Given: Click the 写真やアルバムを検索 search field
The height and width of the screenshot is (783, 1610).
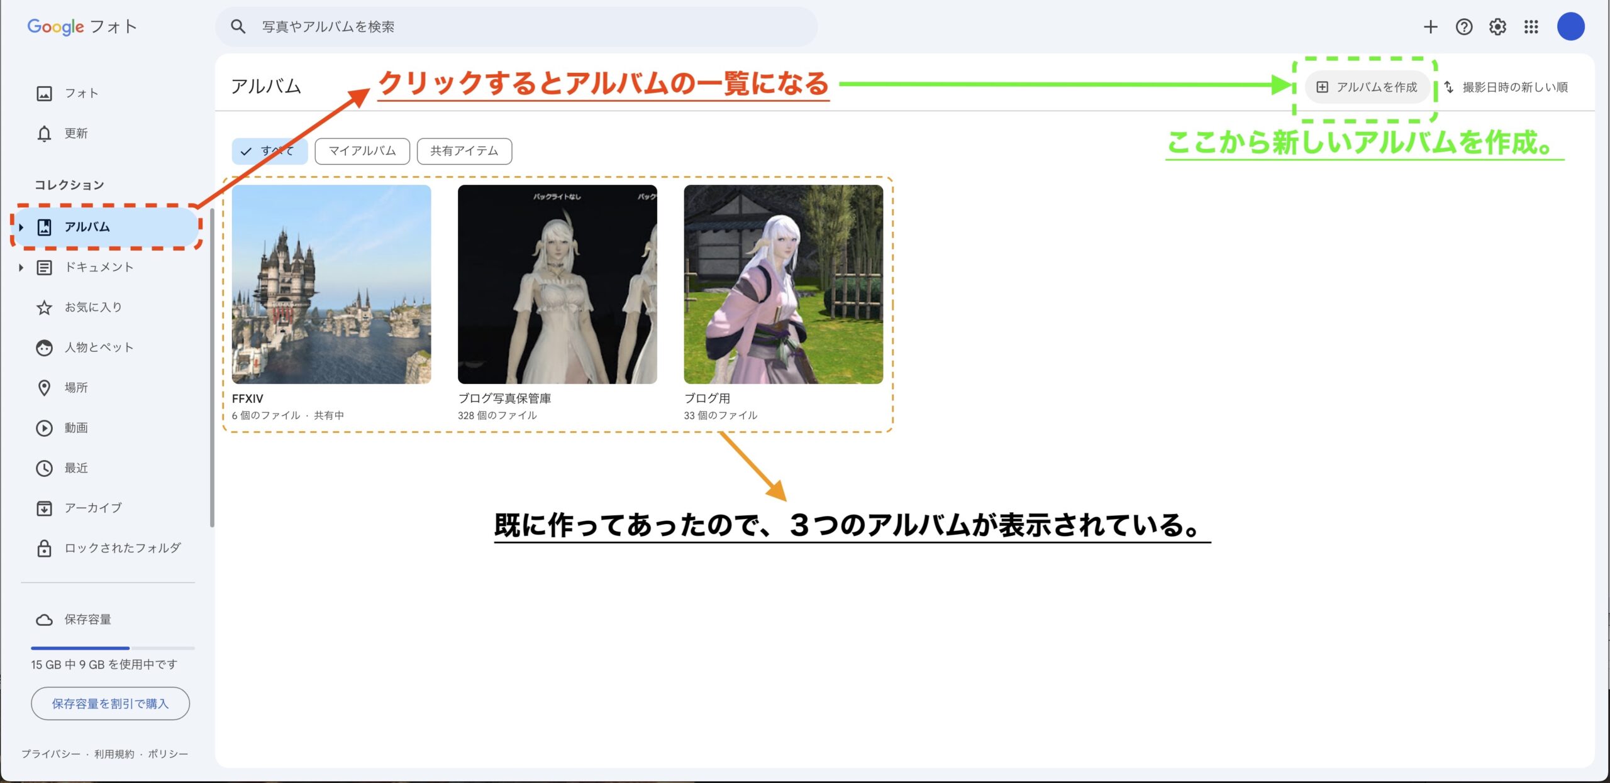Looking at the screenshot, I should [x=516, y=26].
